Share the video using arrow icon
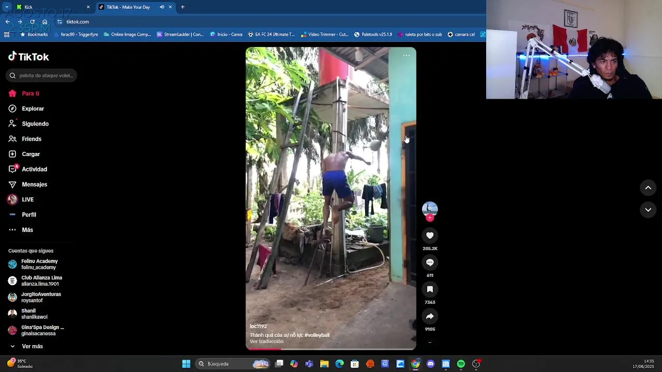 [x=430, y=316]
